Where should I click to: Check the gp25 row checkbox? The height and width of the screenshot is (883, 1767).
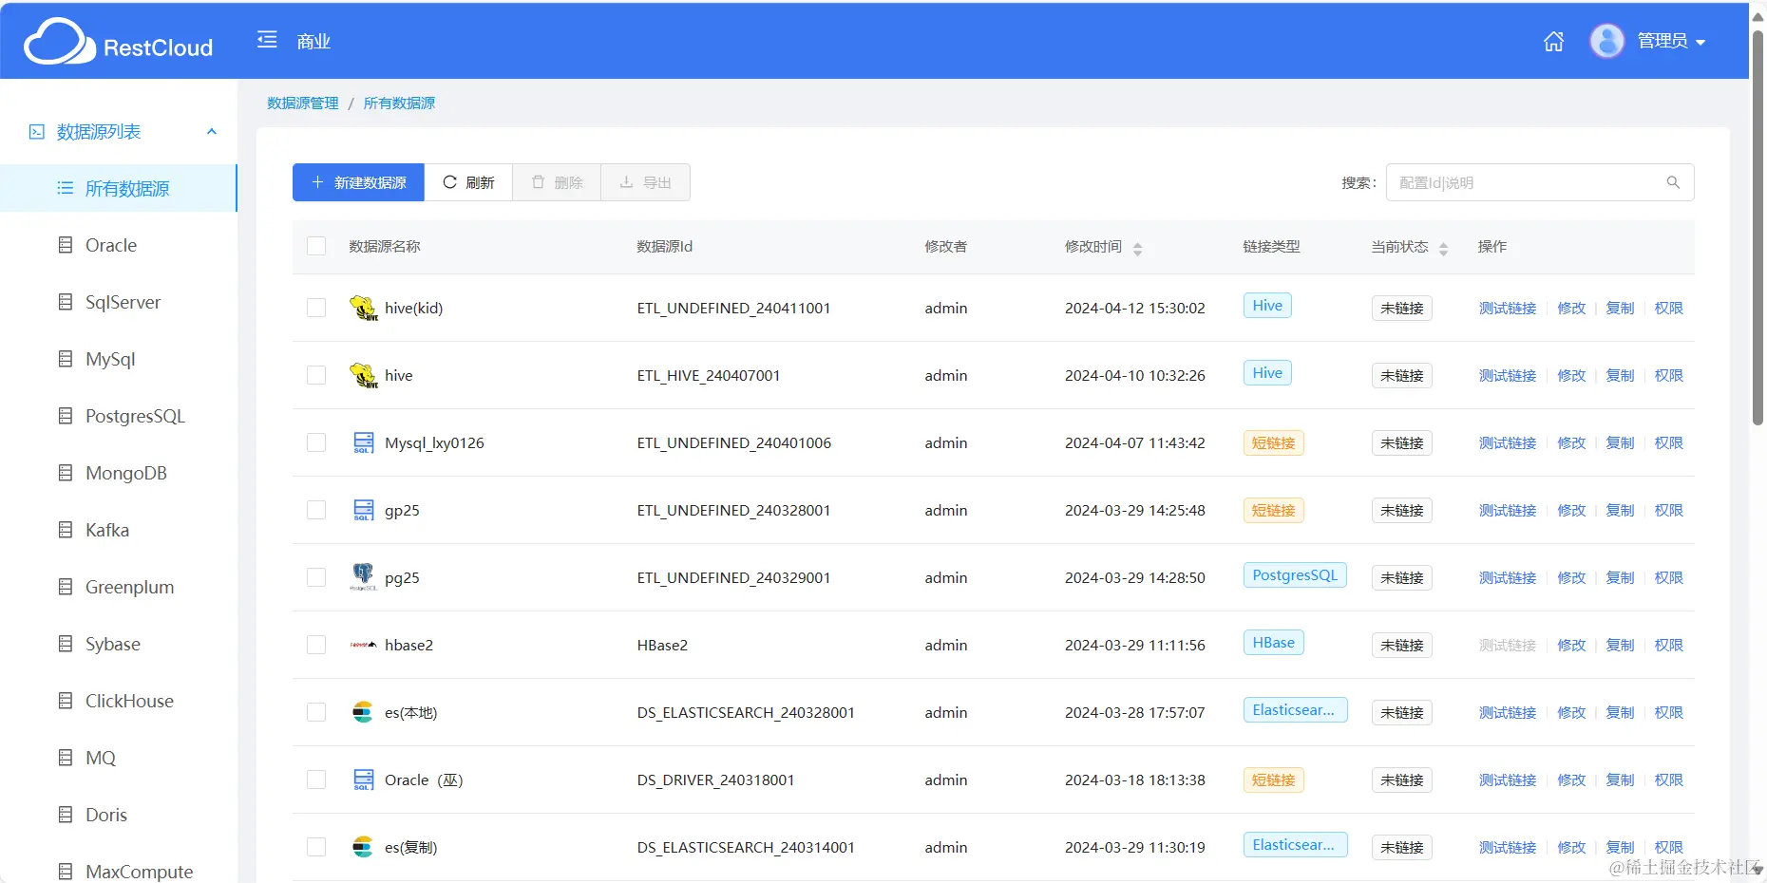(x=316, y=510)
